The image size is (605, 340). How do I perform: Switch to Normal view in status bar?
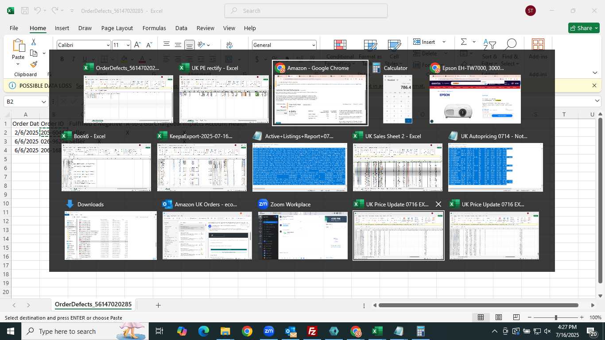point(481,317)
